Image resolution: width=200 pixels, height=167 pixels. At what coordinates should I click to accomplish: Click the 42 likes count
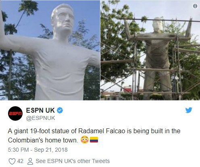click(x=20, y=161)
